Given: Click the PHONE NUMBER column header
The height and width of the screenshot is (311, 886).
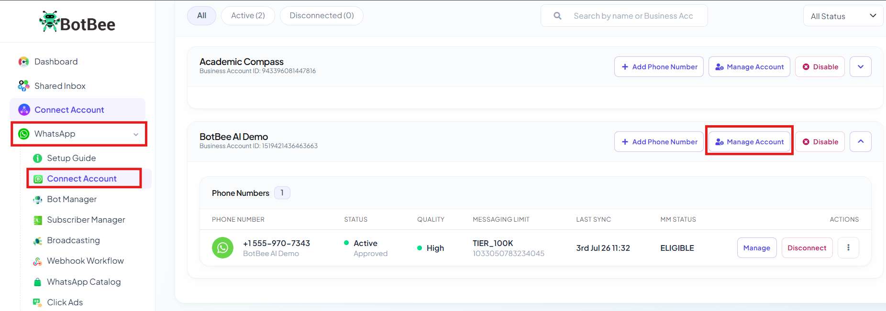Looking at the screenshot, I should [x=238, y=220].
